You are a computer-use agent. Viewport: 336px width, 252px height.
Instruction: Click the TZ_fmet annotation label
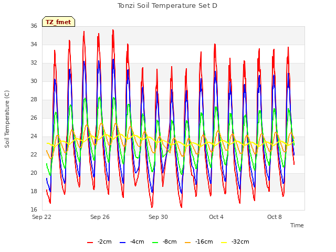pos(58,22)
